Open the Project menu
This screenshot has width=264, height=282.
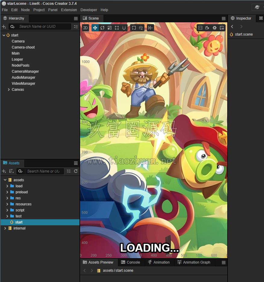click(x=39, y=10)
